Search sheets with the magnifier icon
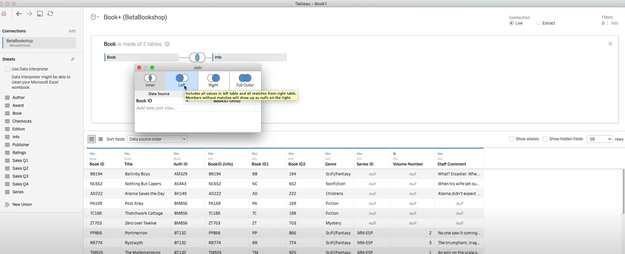625x254 pixels. point(73,59)
